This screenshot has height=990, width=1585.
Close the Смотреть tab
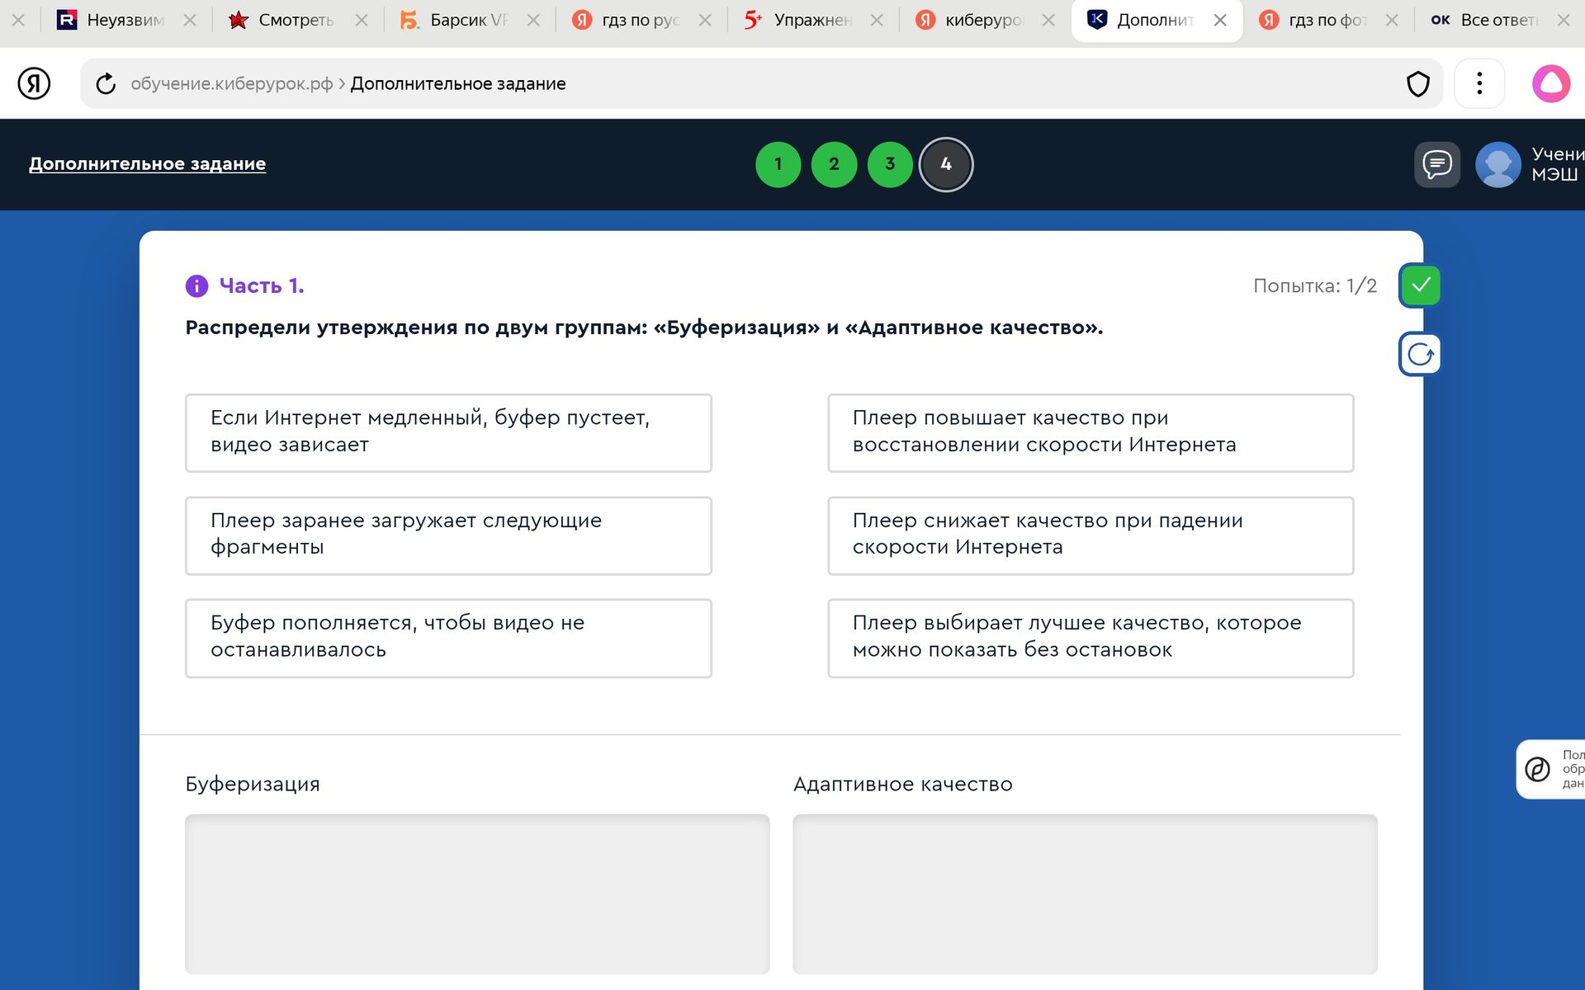(362, 20)
